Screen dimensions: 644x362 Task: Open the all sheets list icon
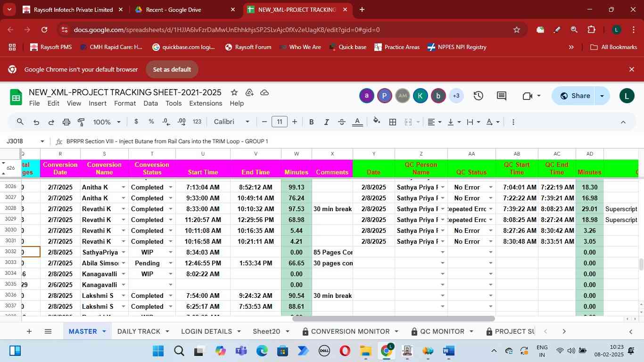click(x=48, y=331)
